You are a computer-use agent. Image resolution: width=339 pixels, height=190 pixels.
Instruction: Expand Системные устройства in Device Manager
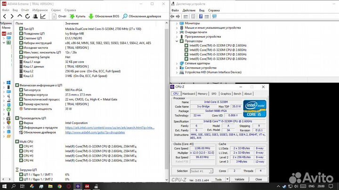(x=177, y=68)
